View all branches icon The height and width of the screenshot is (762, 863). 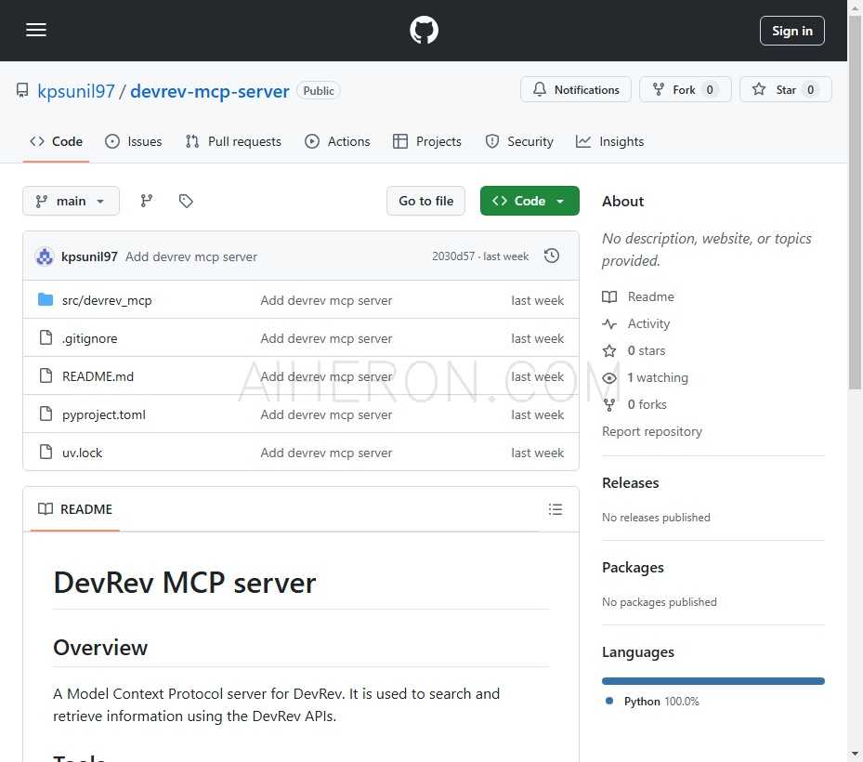pos(147,201)
